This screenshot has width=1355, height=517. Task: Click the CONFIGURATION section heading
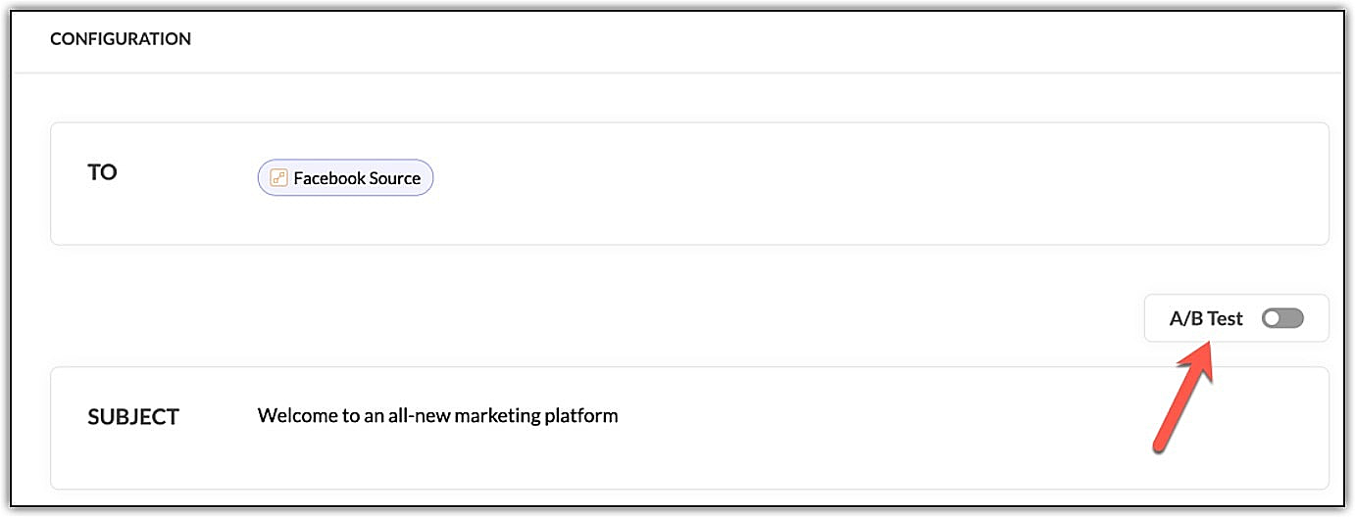point(121,39)
